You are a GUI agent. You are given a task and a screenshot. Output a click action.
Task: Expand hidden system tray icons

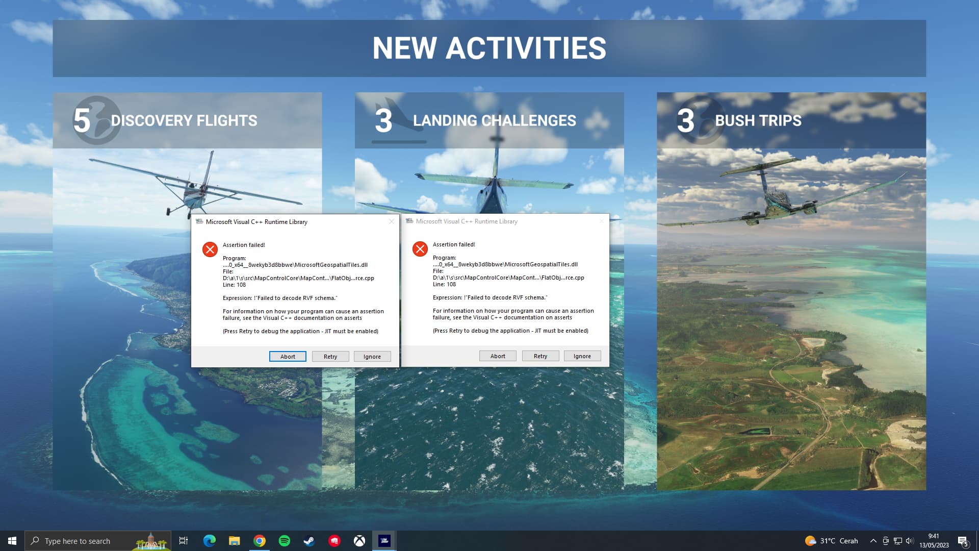pos(873,541)
